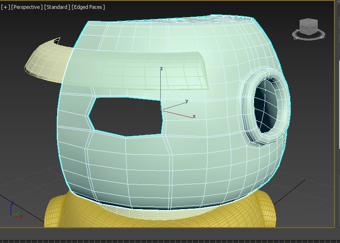Click the world axis tripod icon

pyautogui.click(x=15, y=211)
